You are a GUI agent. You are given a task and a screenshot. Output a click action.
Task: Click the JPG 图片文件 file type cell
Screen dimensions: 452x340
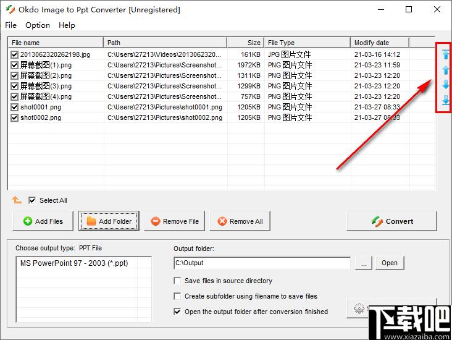[x=289, y=54]
